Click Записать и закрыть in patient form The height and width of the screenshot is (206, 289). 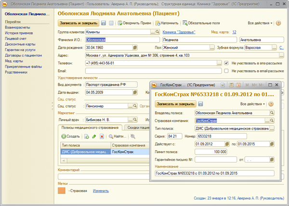79,23
